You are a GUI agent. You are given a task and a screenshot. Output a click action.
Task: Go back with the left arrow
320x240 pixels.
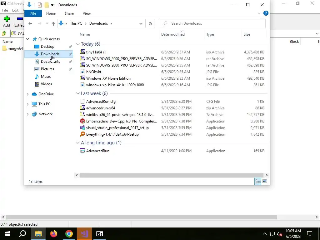pyautogui.click(x=30, y=23)
